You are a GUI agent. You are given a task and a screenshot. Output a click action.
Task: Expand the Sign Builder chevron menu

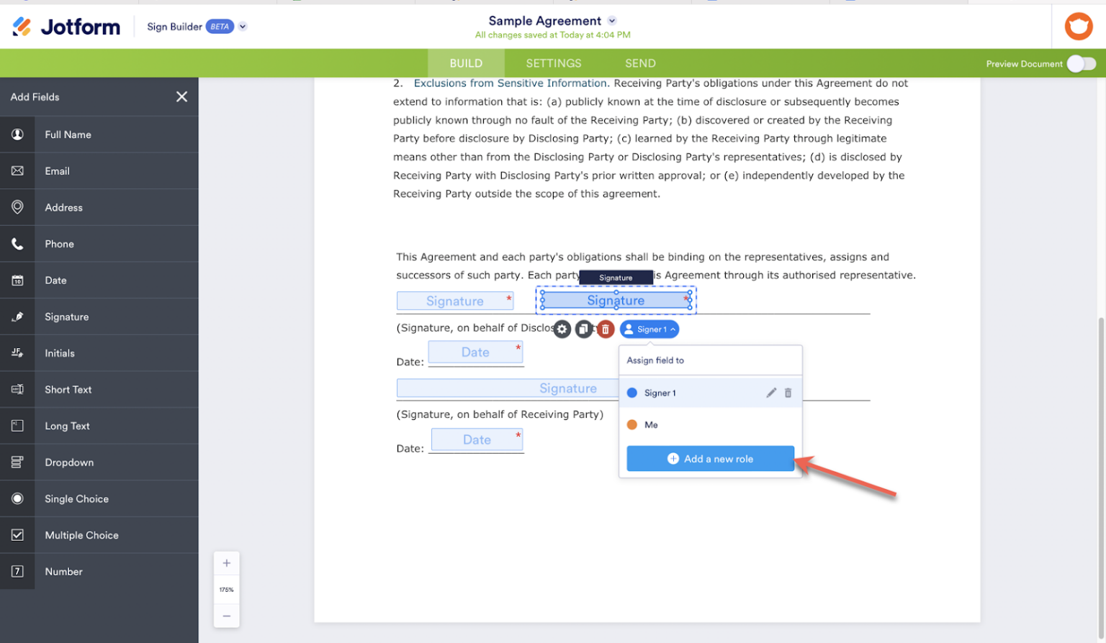point(243,26)
